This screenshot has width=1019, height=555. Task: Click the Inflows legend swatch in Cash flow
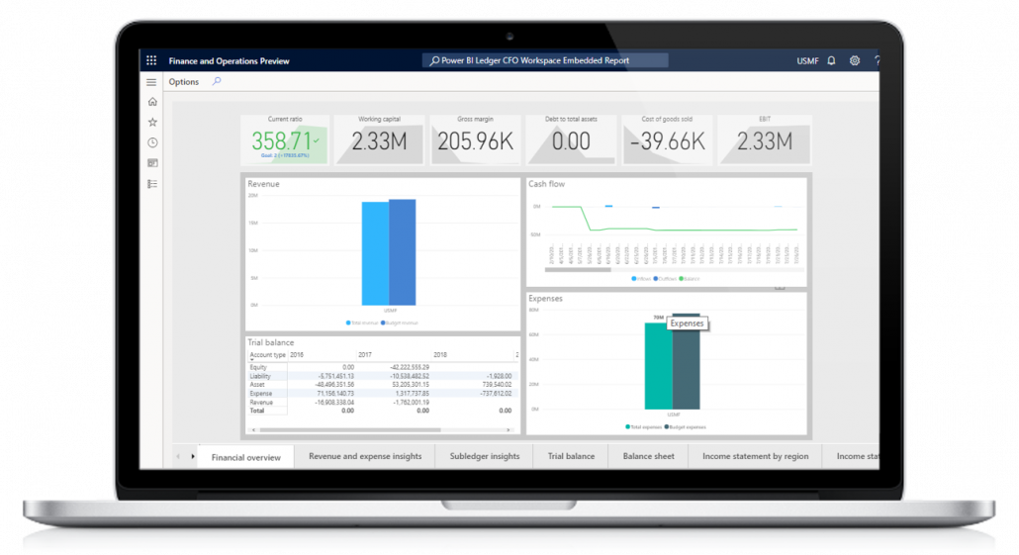tap(633, 279)
